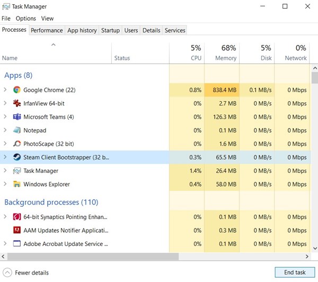Viewport: 318px width, 282px height.
Task: Sort processes by CPU column
Action: click(x=187, y=53)
